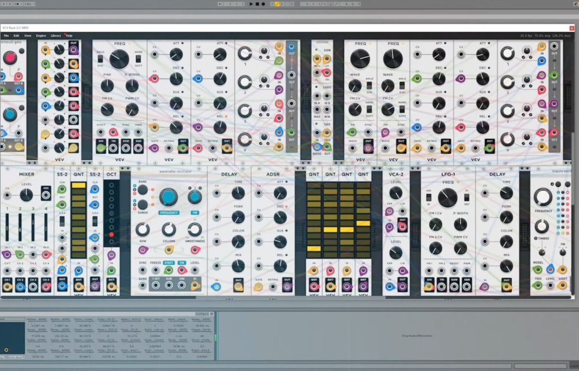The width and height of the screenshot is (579, 371).
Task: Click the wavetable oscillator ROW knob
Action: click(142, 229)
